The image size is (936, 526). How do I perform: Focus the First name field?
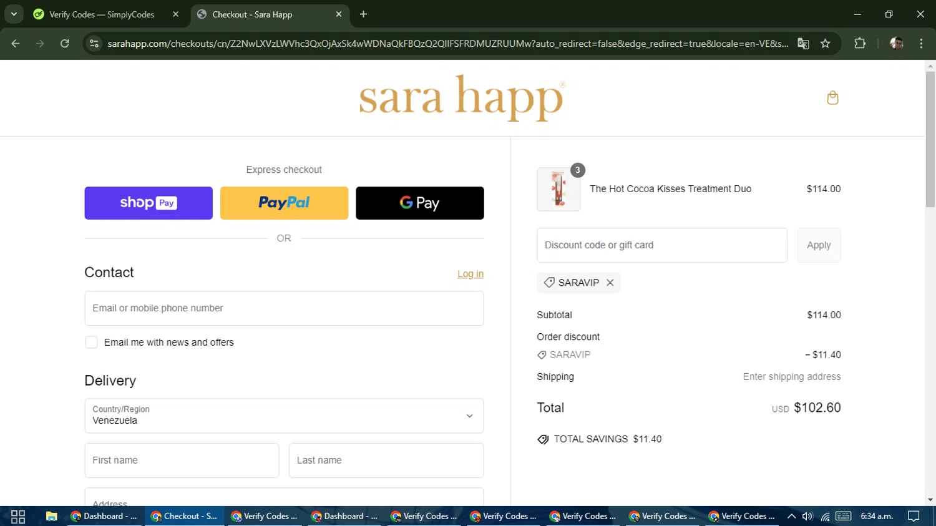pos(182,460)
